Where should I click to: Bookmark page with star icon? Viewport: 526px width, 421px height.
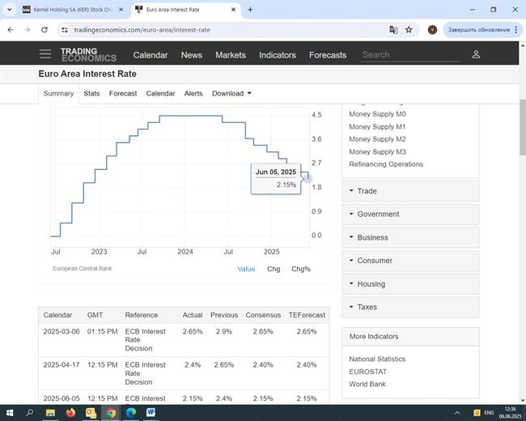tap(409, 30)
